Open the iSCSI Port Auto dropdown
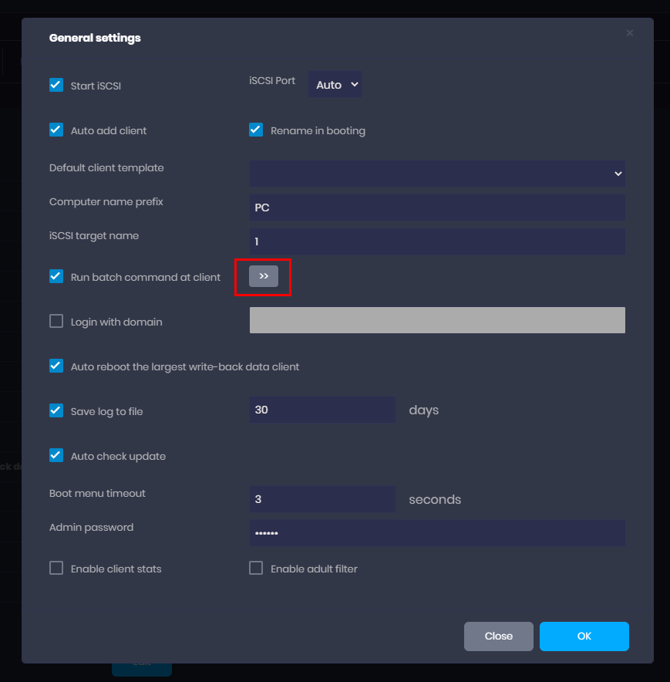The height and width of the screenshot is (682, 670). 335,85
